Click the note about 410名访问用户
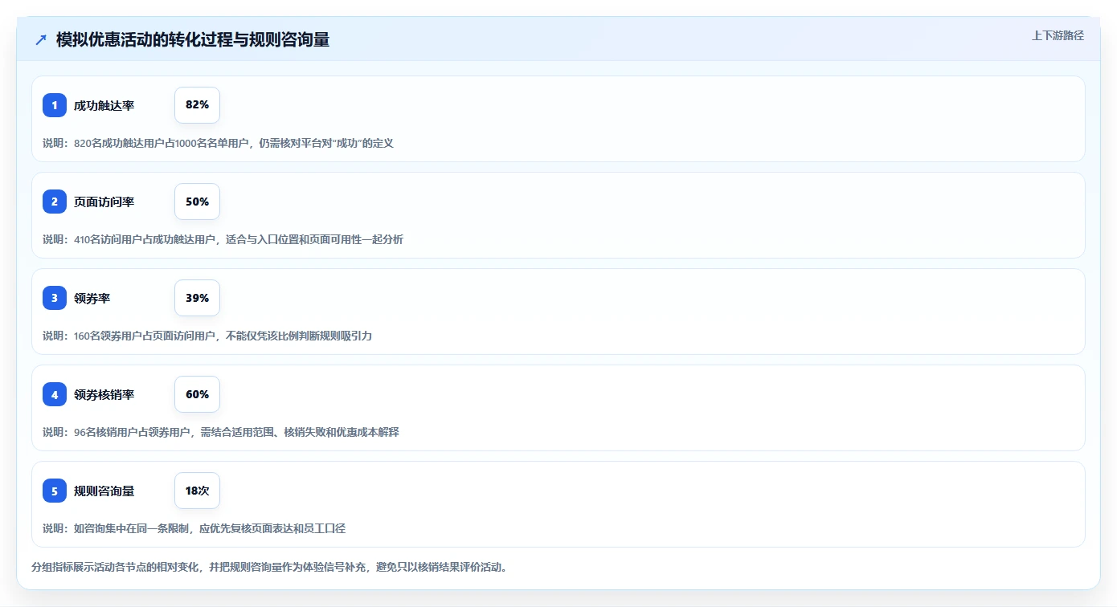Image resolution: width=1117 pixels, height=607 pixels. 223,239
